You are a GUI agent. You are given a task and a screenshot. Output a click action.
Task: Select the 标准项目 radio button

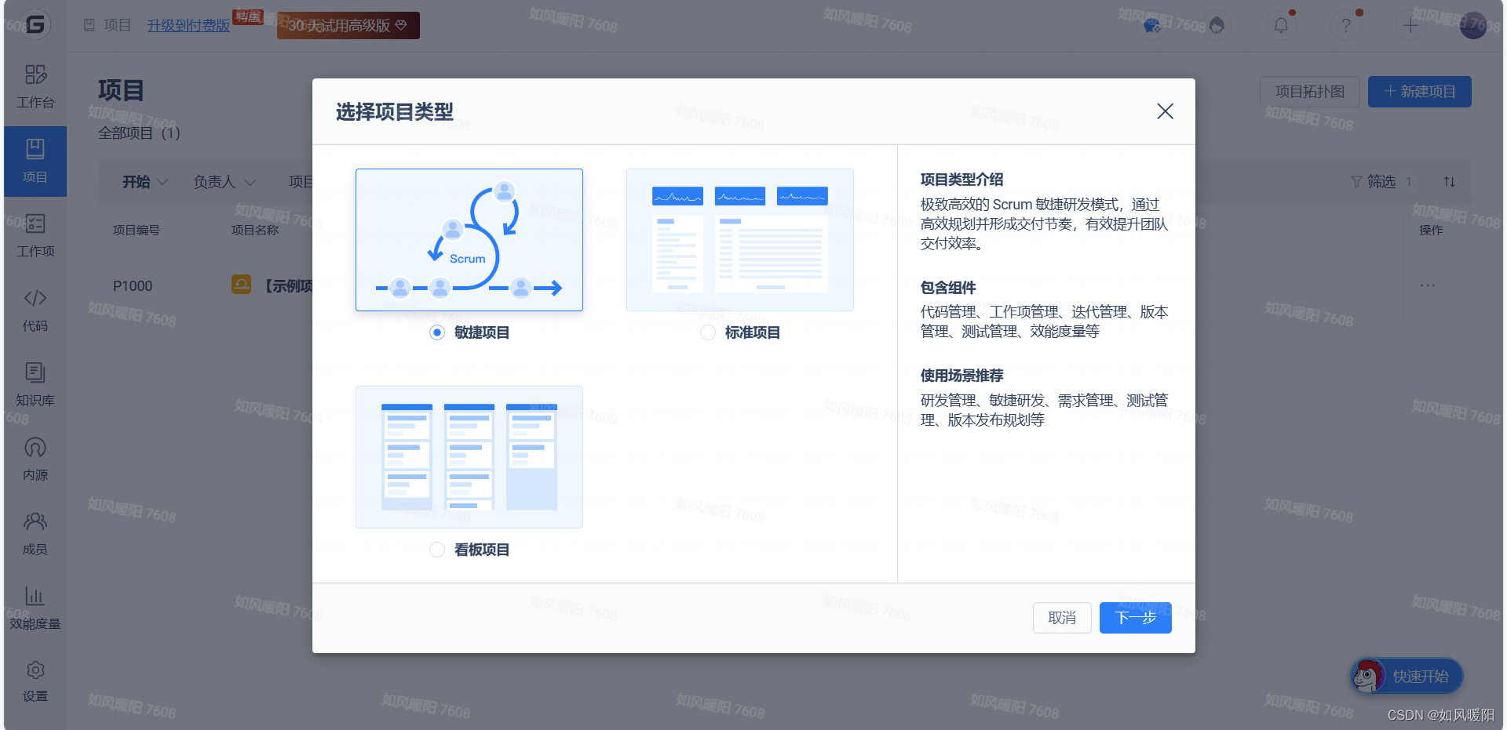pyautogui.click(x=708, y=332)
